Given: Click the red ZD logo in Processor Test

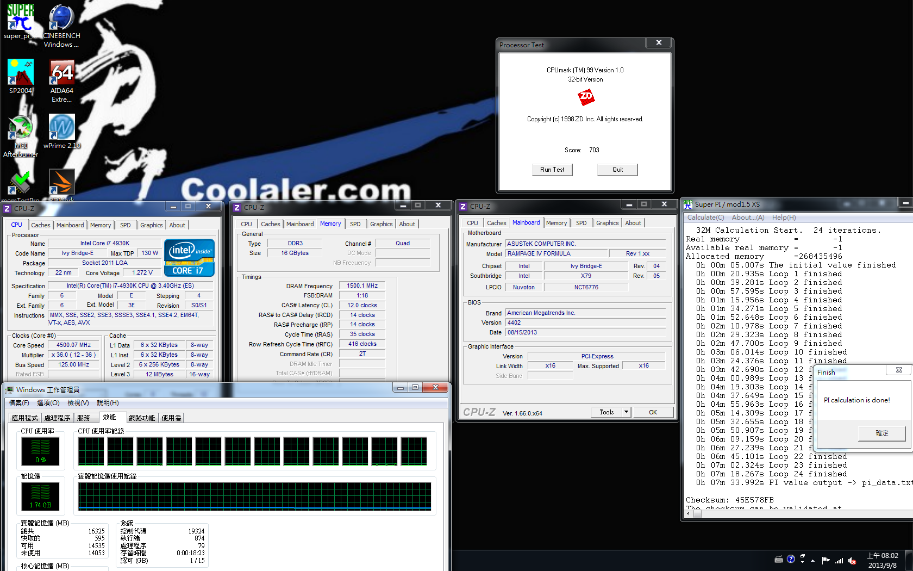Looking at the screenshot, I should point(586,97).
